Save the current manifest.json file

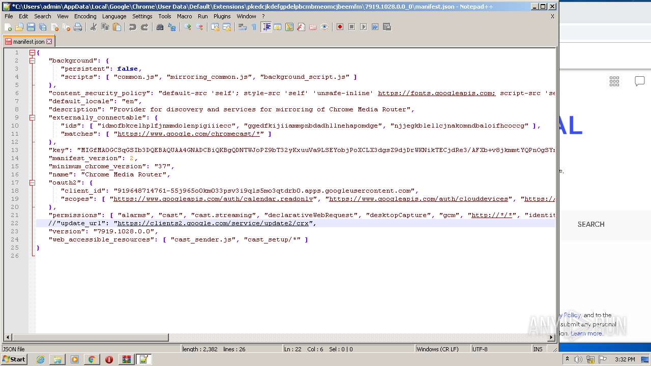[x=31, y=27]
